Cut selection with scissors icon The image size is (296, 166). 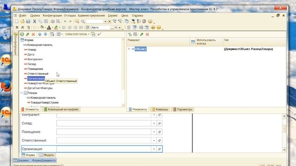point(35,22)
